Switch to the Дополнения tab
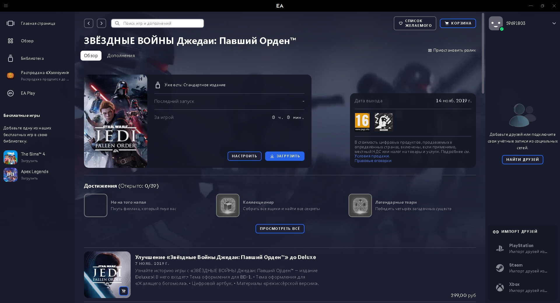 (x=121, y=56)
